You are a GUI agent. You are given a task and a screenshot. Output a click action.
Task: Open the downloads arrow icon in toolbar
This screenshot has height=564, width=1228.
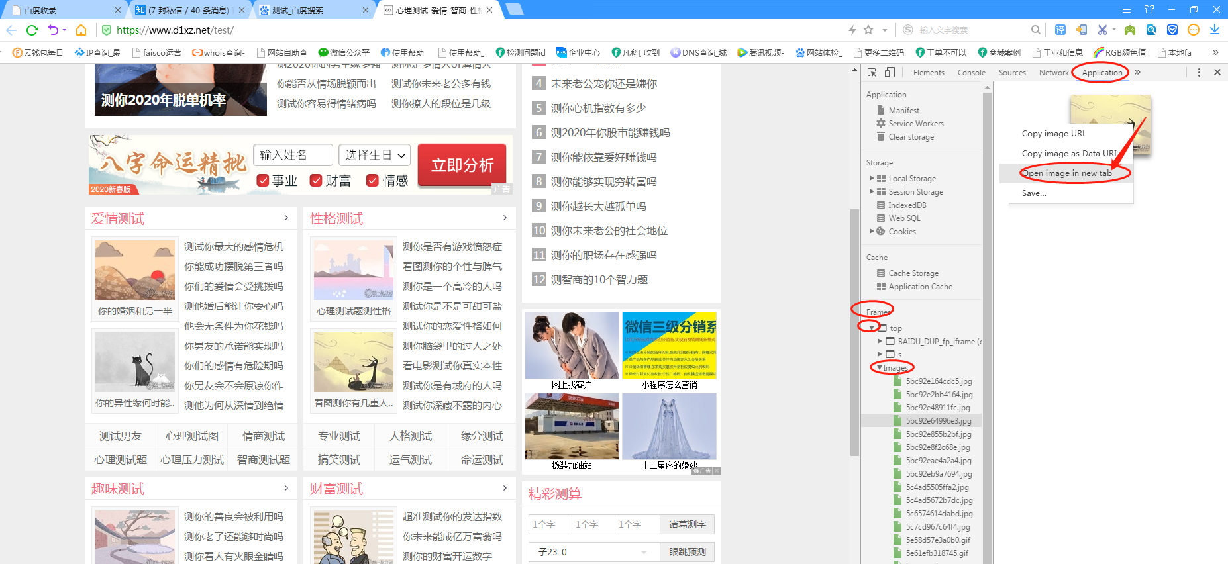click(1214, 30)
